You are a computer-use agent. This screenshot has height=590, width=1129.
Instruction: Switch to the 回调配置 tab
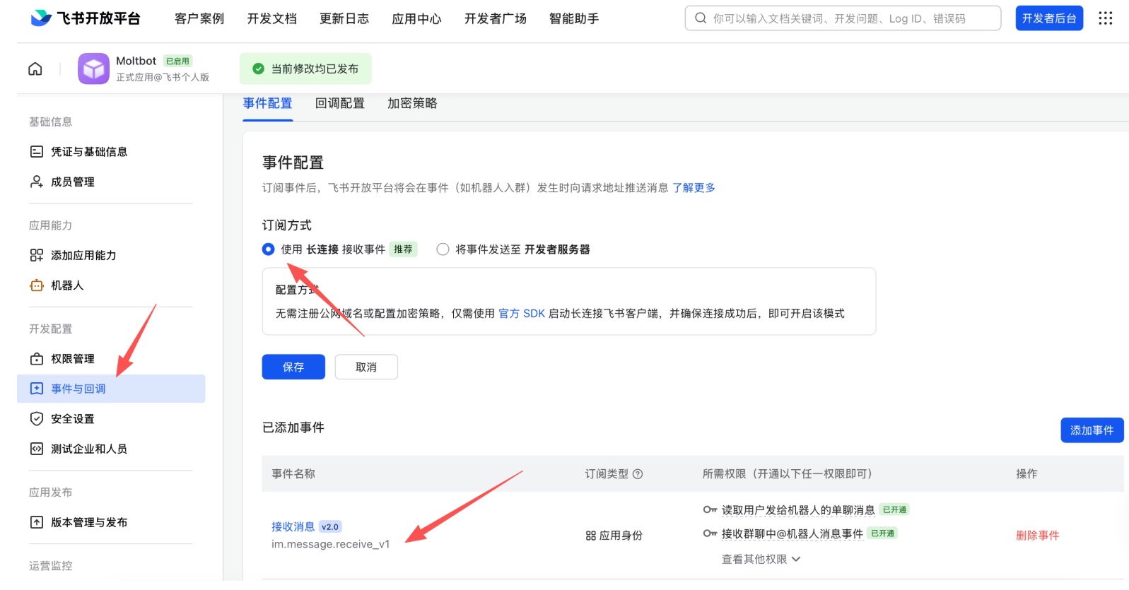click(339, 103)
